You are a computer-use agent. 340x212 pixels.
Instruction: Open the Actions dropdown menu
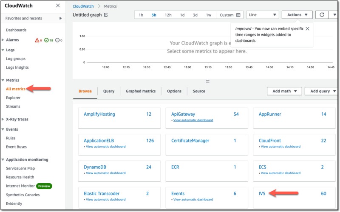tap(297, 15)
